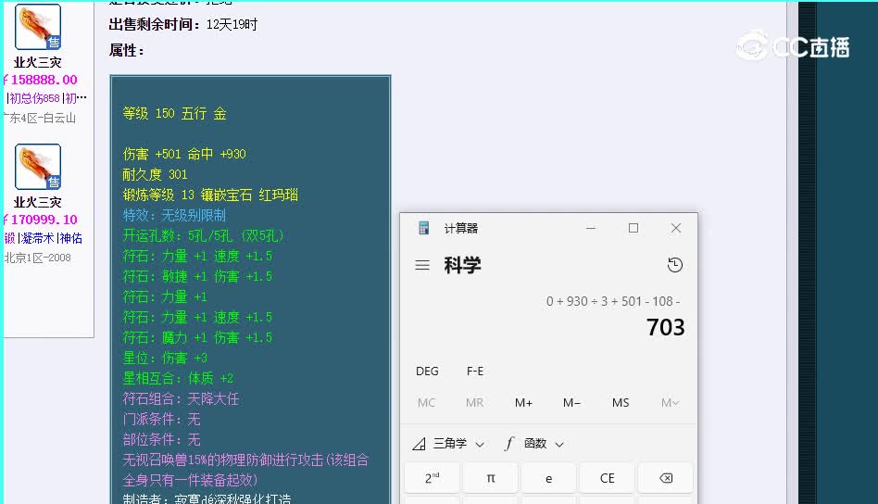Open the calculator hamburger navigation menu
Screen dimensions: 878x504
[422, 265]
